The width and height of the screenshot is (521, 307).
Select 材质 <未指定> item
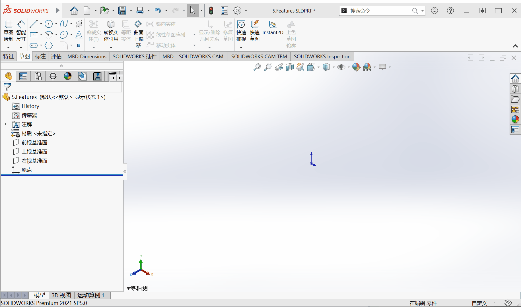point(38,133)
